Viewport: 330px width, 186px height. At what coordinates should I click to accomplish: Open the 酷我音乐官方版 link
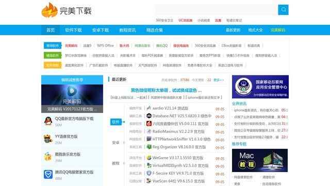[68, 154]
